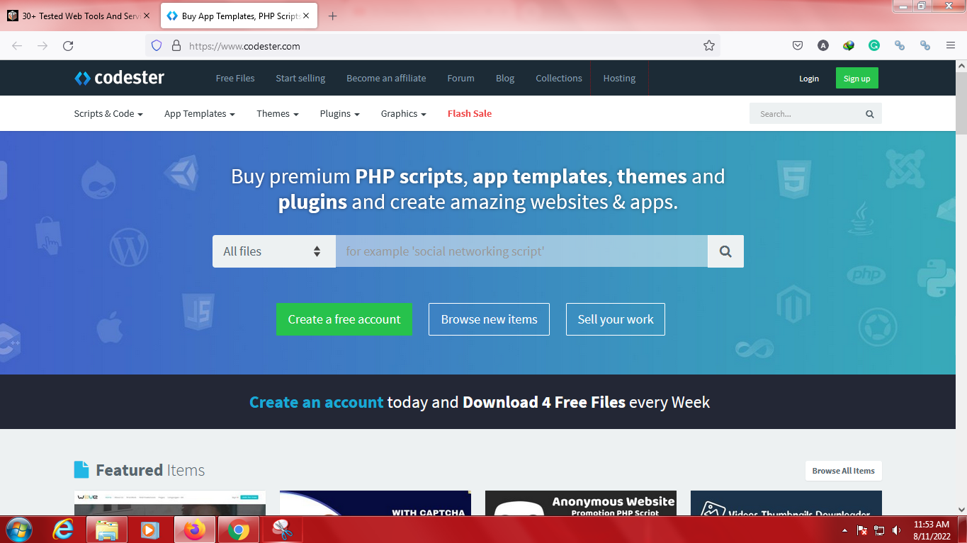Screen dimensions: 967x543
Task: Show hidden tray icons arrow
Action: (x=844, y=530)
